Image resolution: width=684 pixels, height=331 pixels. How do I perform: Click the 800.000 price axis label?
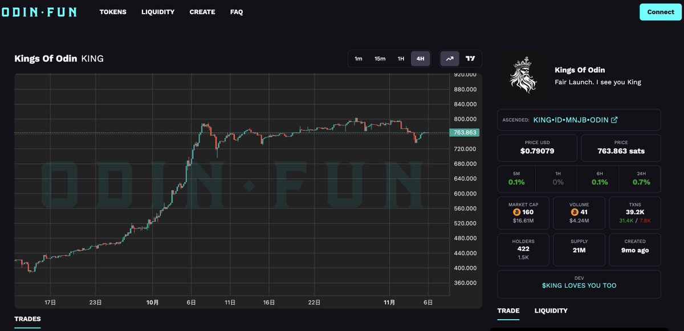click(x=465, y=119)
